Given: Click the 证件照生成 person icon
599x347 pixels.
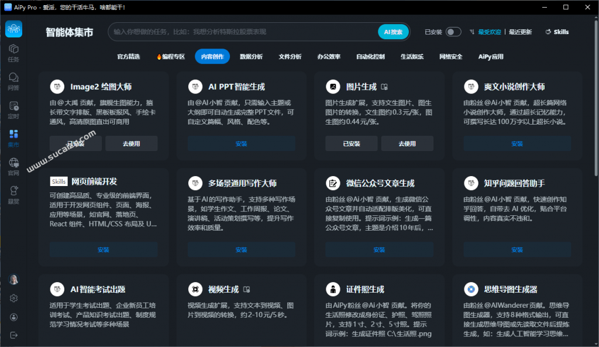Looking at the screenshot, I should (333, 289).
